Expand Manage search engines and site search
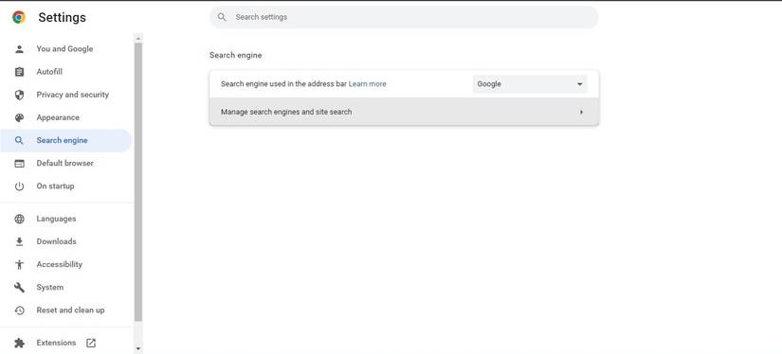Viewport: 782px width, 354px height. pyautogui.click(x=404, y=112)
